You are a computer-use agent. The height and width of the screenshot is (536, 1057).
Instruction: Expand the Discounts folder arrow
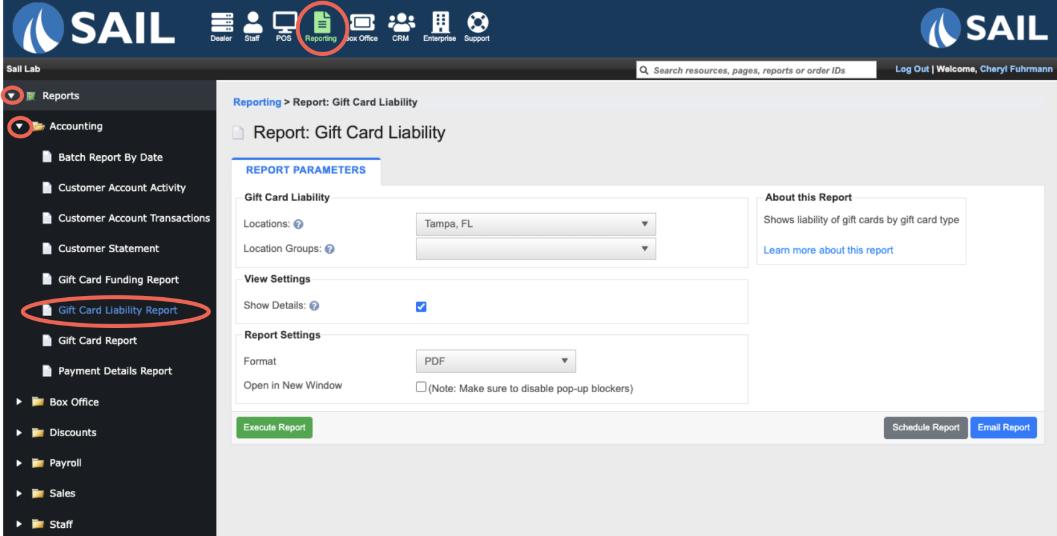click(x=19, y=432)
